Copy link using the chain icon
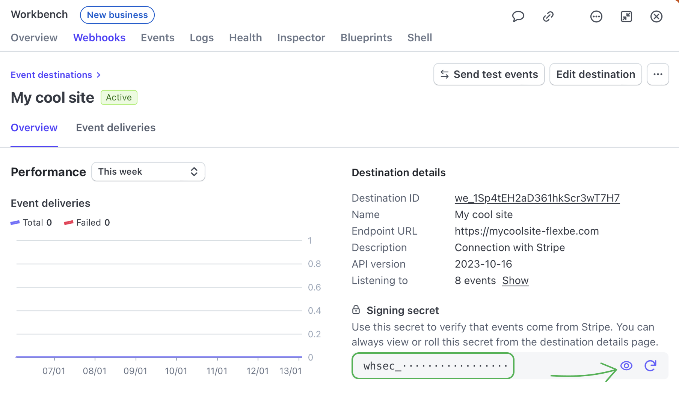Image resolution: width=679 pixels, height=398 pixels. point(548,16)
